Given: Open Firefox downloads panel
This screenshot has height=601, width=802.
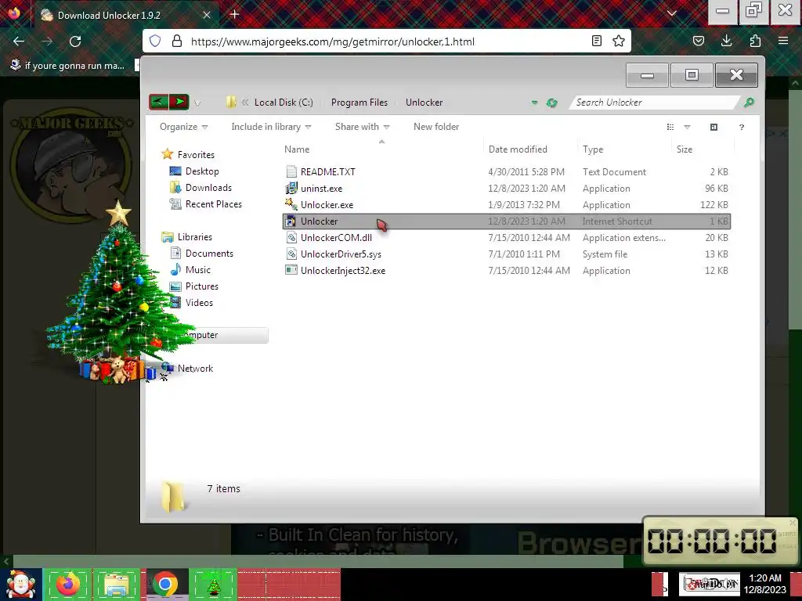Looking at the screenshot, I should click(726, 41).
